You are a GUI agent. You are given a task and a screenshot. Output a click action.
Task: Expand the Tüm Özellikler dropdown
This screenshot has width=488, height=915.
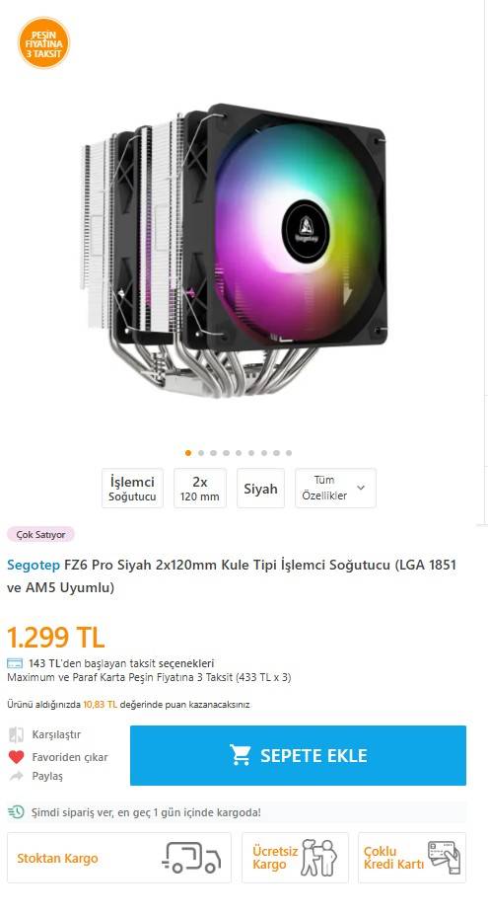pyautogui.click(x=336, y=488)
